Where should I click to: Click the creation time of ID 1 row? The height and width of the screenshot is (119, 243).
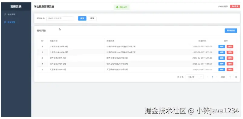coord(202,47)
